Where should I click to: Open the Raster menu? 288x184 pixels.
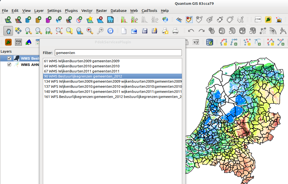point(101,11)
